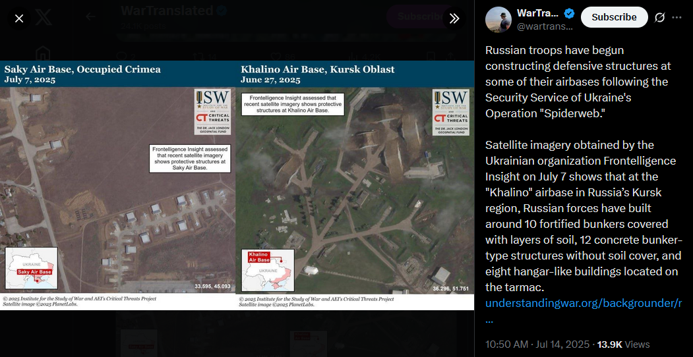Viewport: 693px width, 357px height.
Task: Click the Subscribe button in the right panel
Action: (x=614, y=17)
